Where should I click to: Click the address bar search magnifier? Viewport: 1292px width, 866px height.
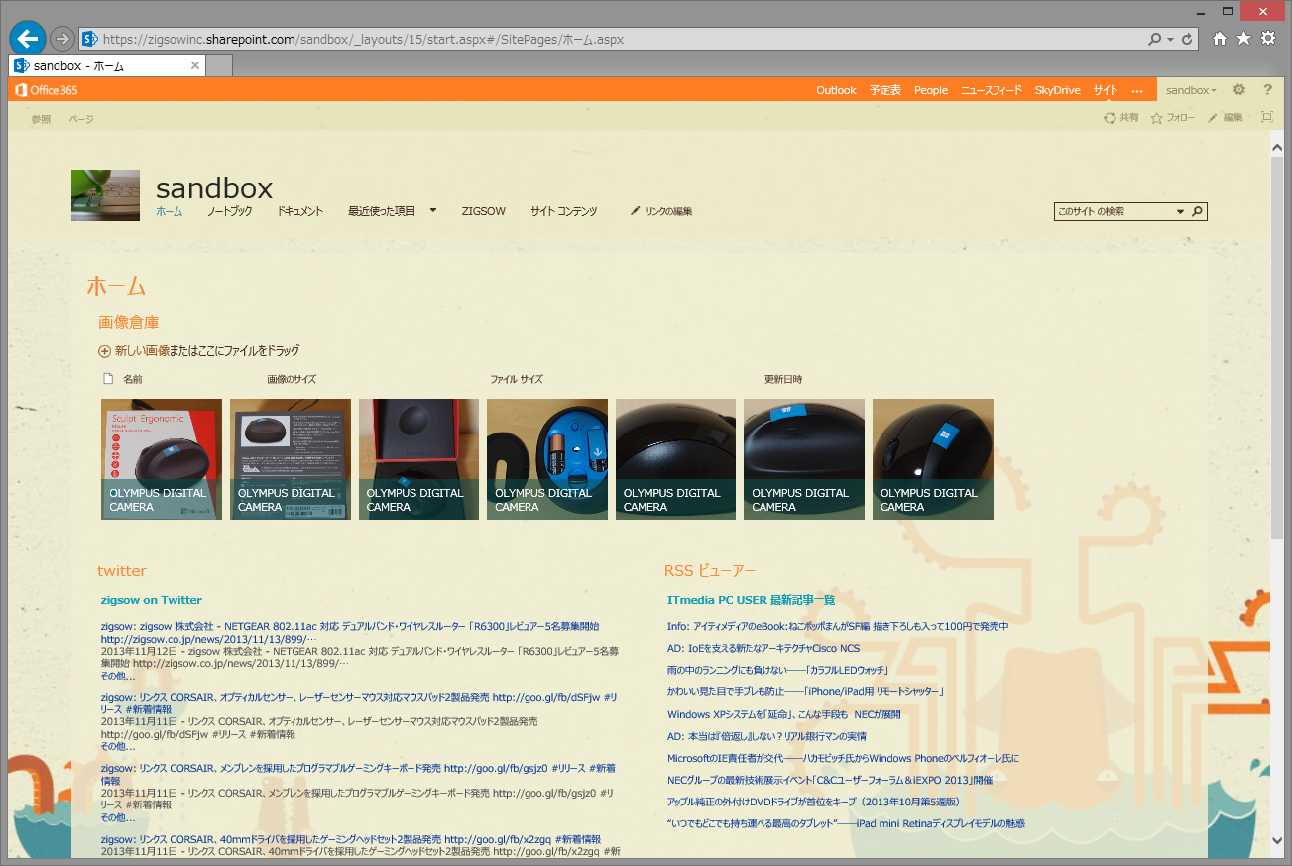pyautogui.click(x=1154, y=39)
